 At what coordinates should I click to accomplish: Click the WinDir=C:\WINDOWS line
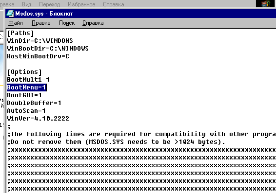40,41
